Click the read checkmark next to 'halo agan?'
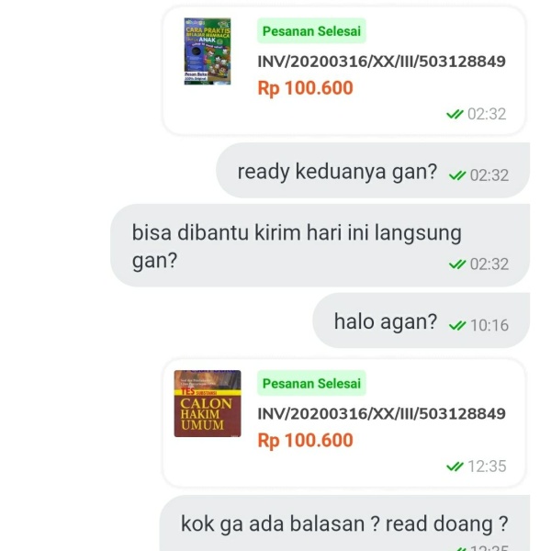551x551 pixels. (457, 325)
